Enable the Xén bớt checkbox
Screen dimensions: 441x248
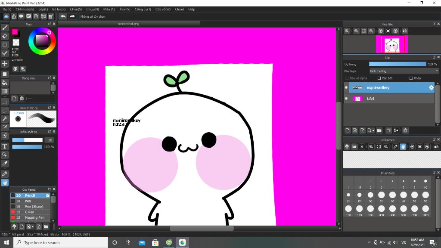[379, 78]
